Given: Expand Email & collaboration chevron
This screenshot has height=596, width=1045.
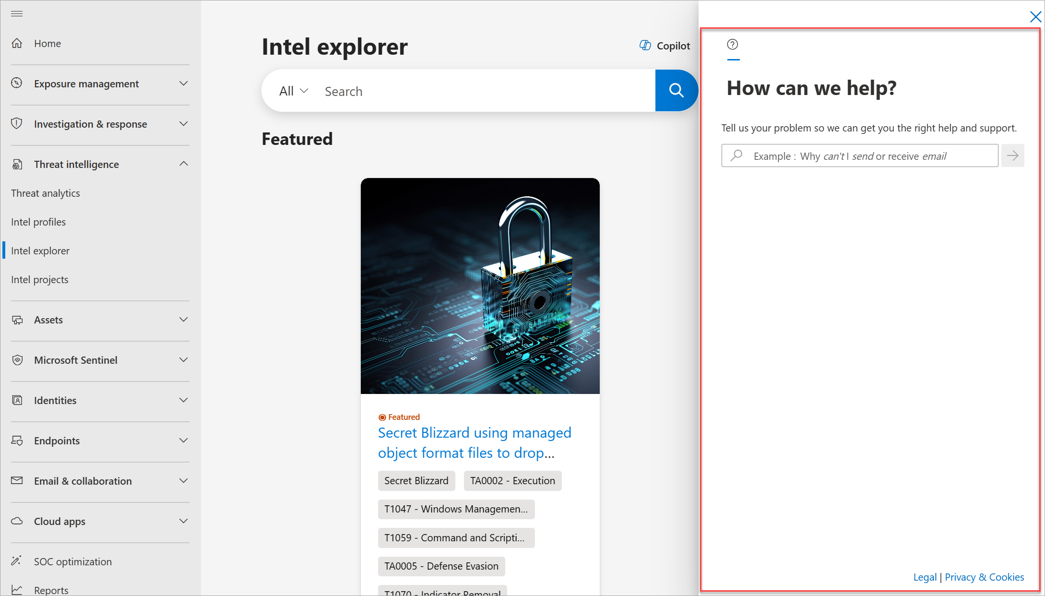Looking at the screenshot, I should coord(183,481).
